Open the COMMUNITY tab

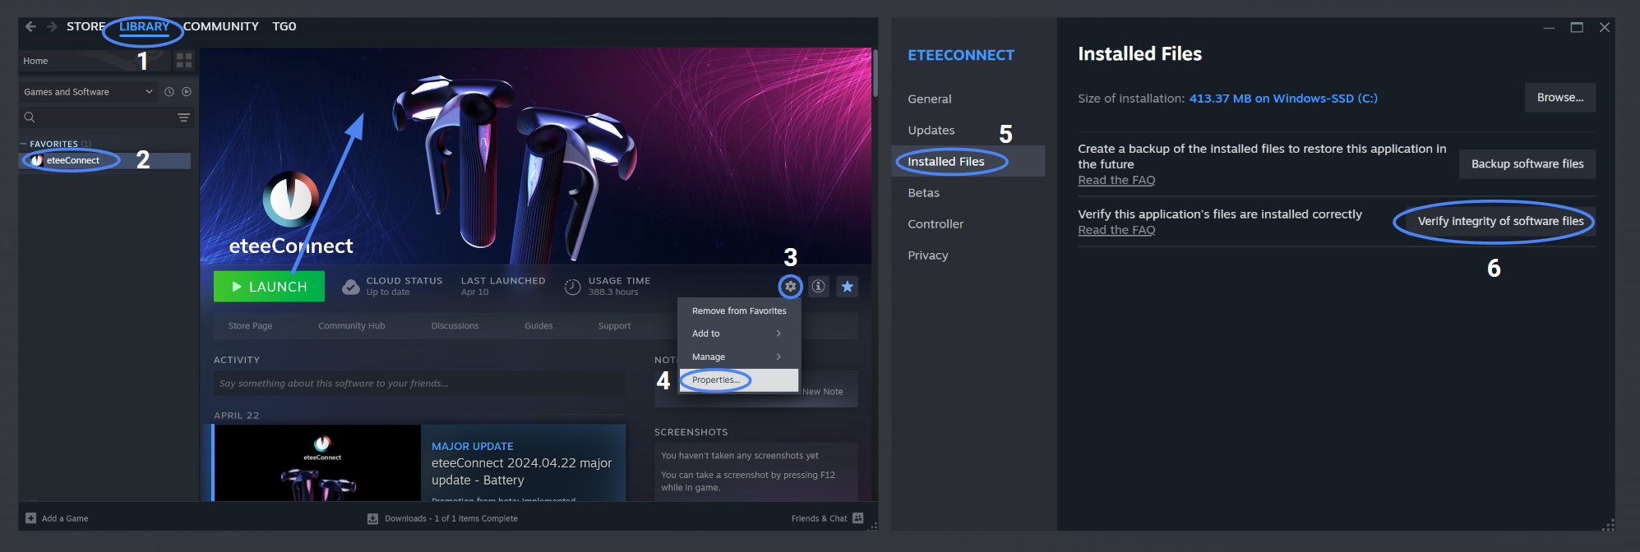[221, 26]
